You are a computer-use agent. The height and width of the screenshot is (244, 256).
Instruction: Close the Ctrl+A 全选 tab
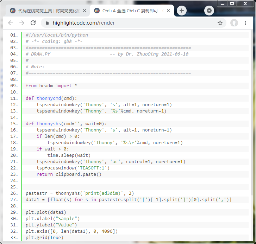168,11
